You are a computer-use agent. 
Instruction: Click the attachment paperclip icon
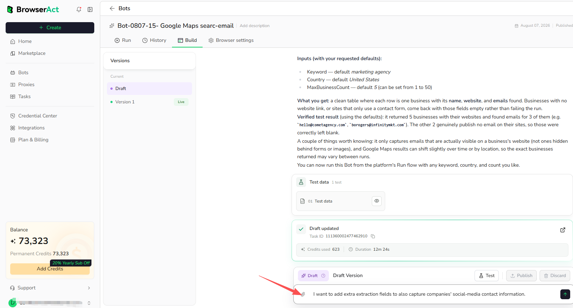coord(303,294)
